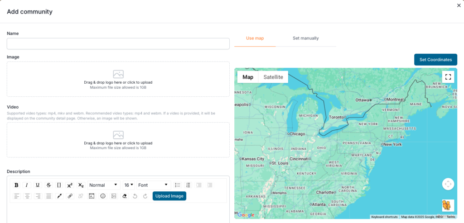Viewport: 464px width, 223px height.
Task: Click the Set Coordinates button
Action: pyautogui.click(x=435, y=60)
